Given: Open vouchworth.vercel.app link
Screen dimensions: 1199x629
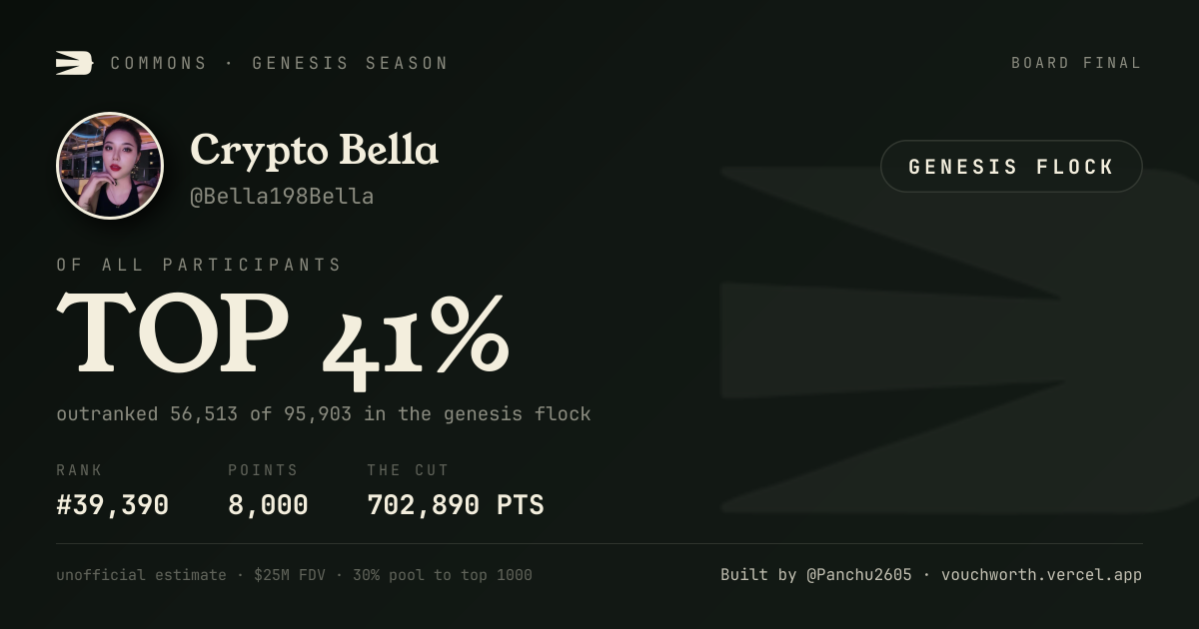Looking at the screenshot, I should (x=1041, y=575).
